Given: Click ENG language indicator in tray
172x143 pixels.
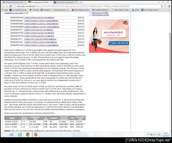Looking at the screenshot, I should click(x=159, y=135).
